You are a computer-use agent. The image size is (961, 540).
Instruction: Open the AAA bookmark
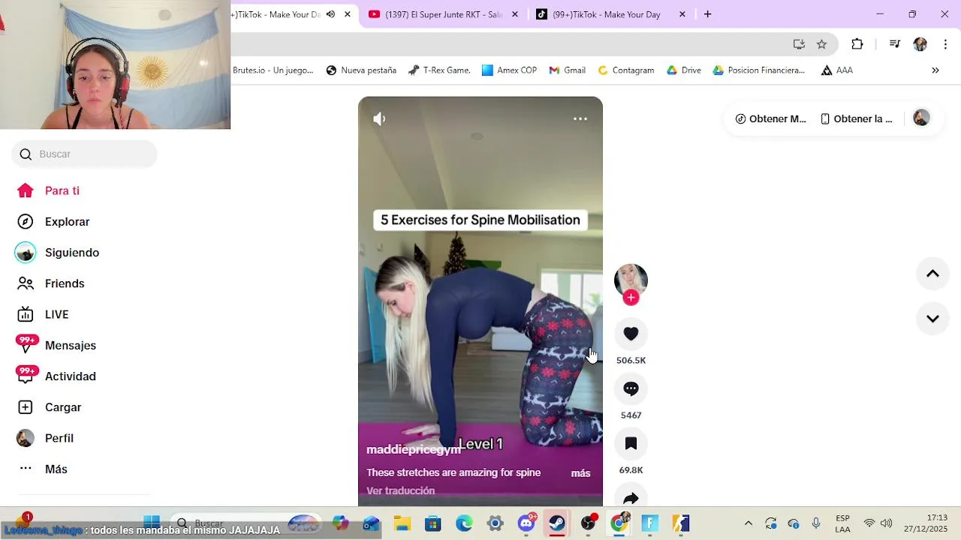pyautogui.click(x=836, y=70)
